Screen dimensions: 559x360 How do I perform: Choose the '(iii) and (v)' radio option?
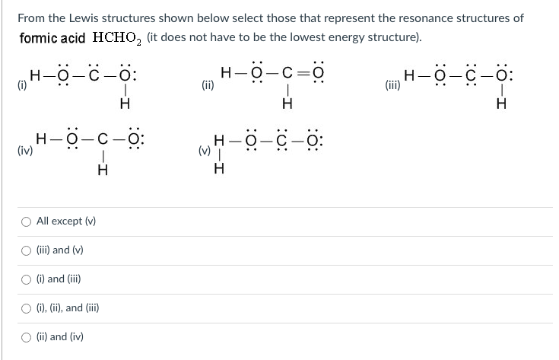pos(26,251)
